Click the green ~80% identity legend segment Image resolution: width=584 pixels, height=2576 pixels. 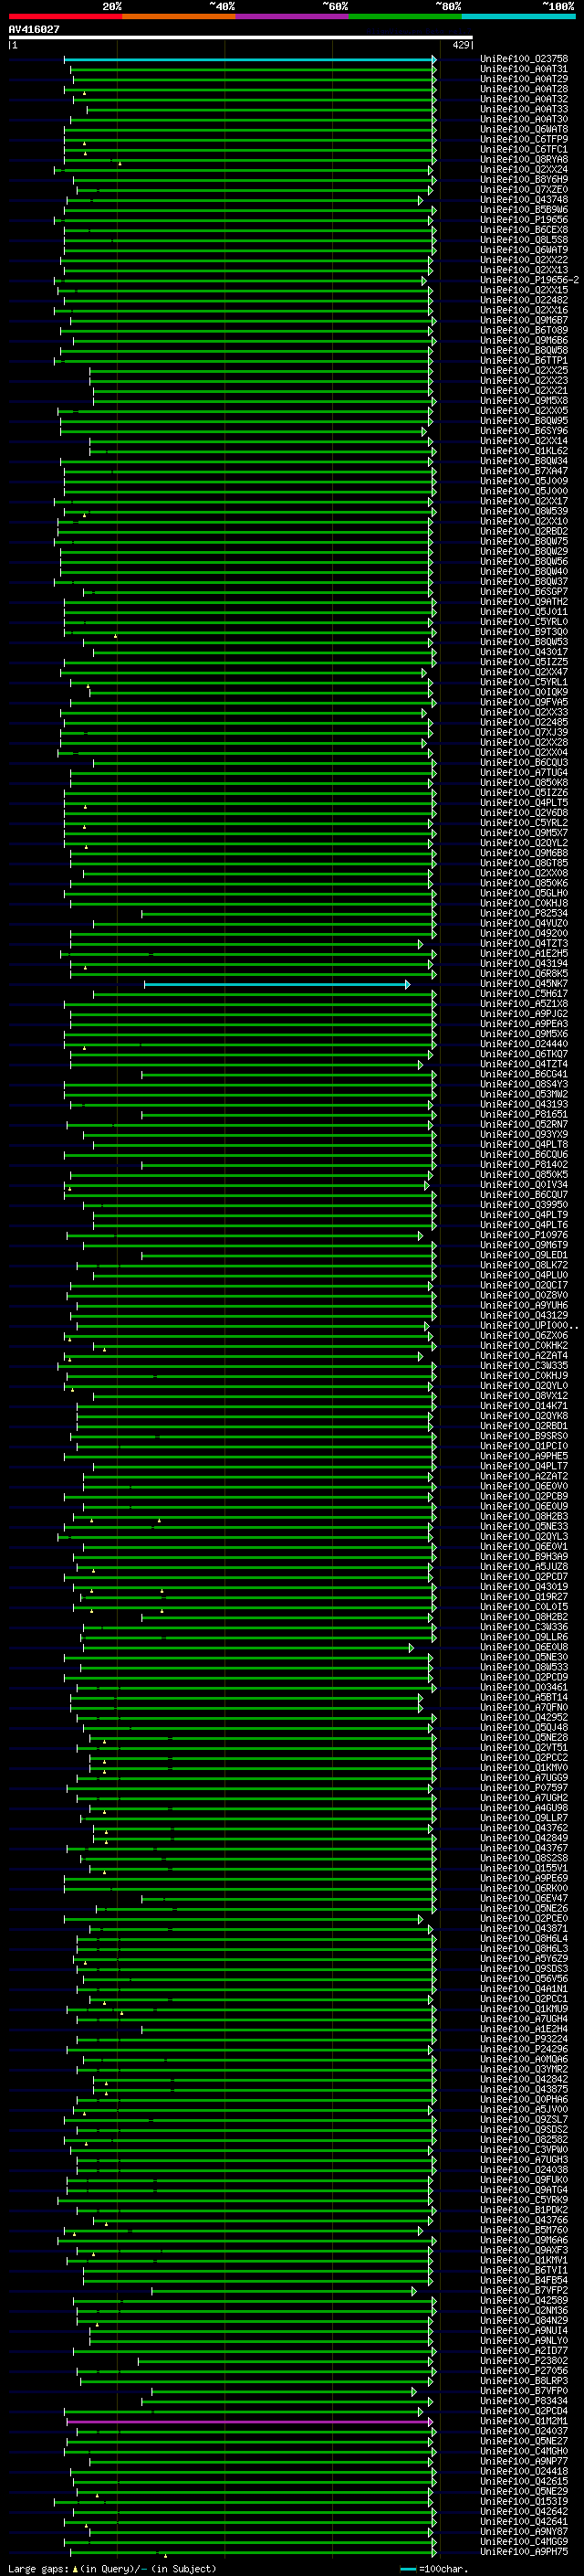pos(405,16)
